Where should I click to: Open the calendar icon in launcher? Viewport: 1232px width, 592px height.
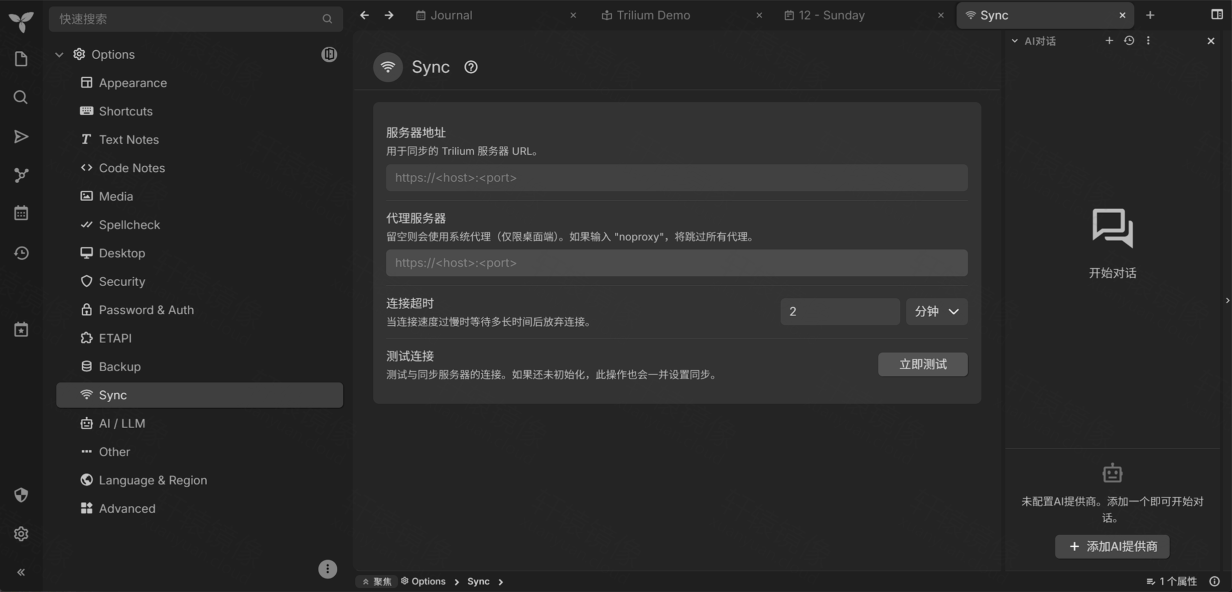pyautogui.click(x=21, y=214)
